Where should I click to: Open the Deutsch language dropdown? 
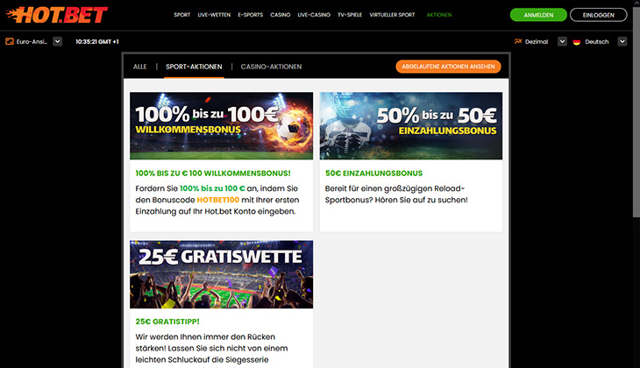click(x=622, y=41)
